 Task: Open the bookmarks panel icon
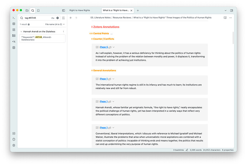coord(38,10)
